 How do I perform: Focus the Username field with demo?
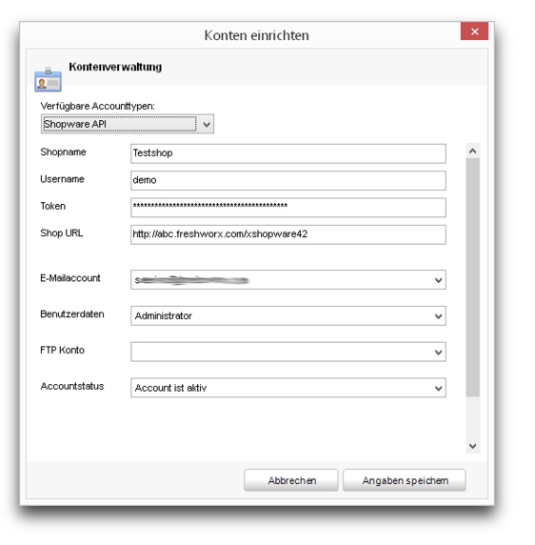click(x=288, y=180)
